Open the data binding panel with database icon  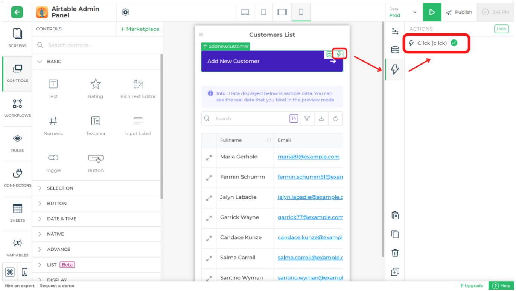[x=394, y=49]
